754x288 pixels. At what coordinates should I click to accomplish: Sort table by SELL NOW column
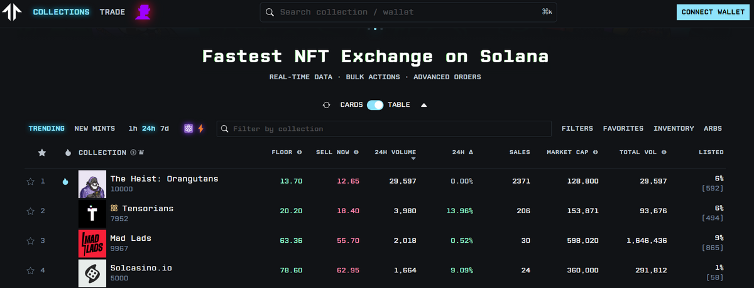point(333,152)
